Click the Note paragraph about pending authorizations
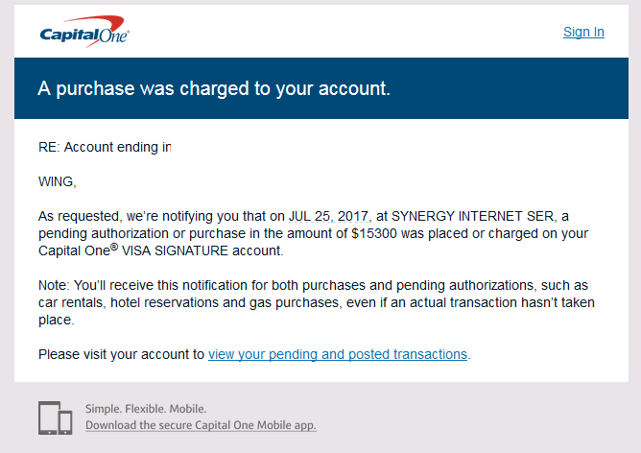 click(x=317, y=302)
